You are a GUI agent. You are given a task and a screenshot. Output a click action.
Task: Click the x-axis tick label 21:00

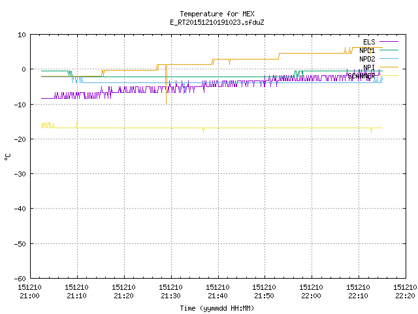point(29,296)
